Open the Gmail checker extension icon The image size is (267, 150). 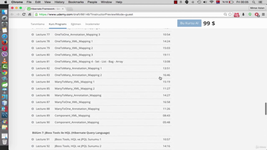coord(237,15)
